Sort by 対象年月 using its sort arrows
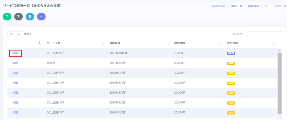 tap(168, 43)
